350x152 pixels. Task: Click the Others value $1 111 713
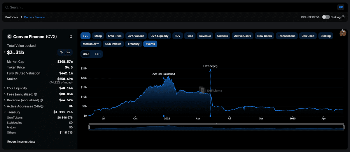pyautogui.click(x=66, y=132)
